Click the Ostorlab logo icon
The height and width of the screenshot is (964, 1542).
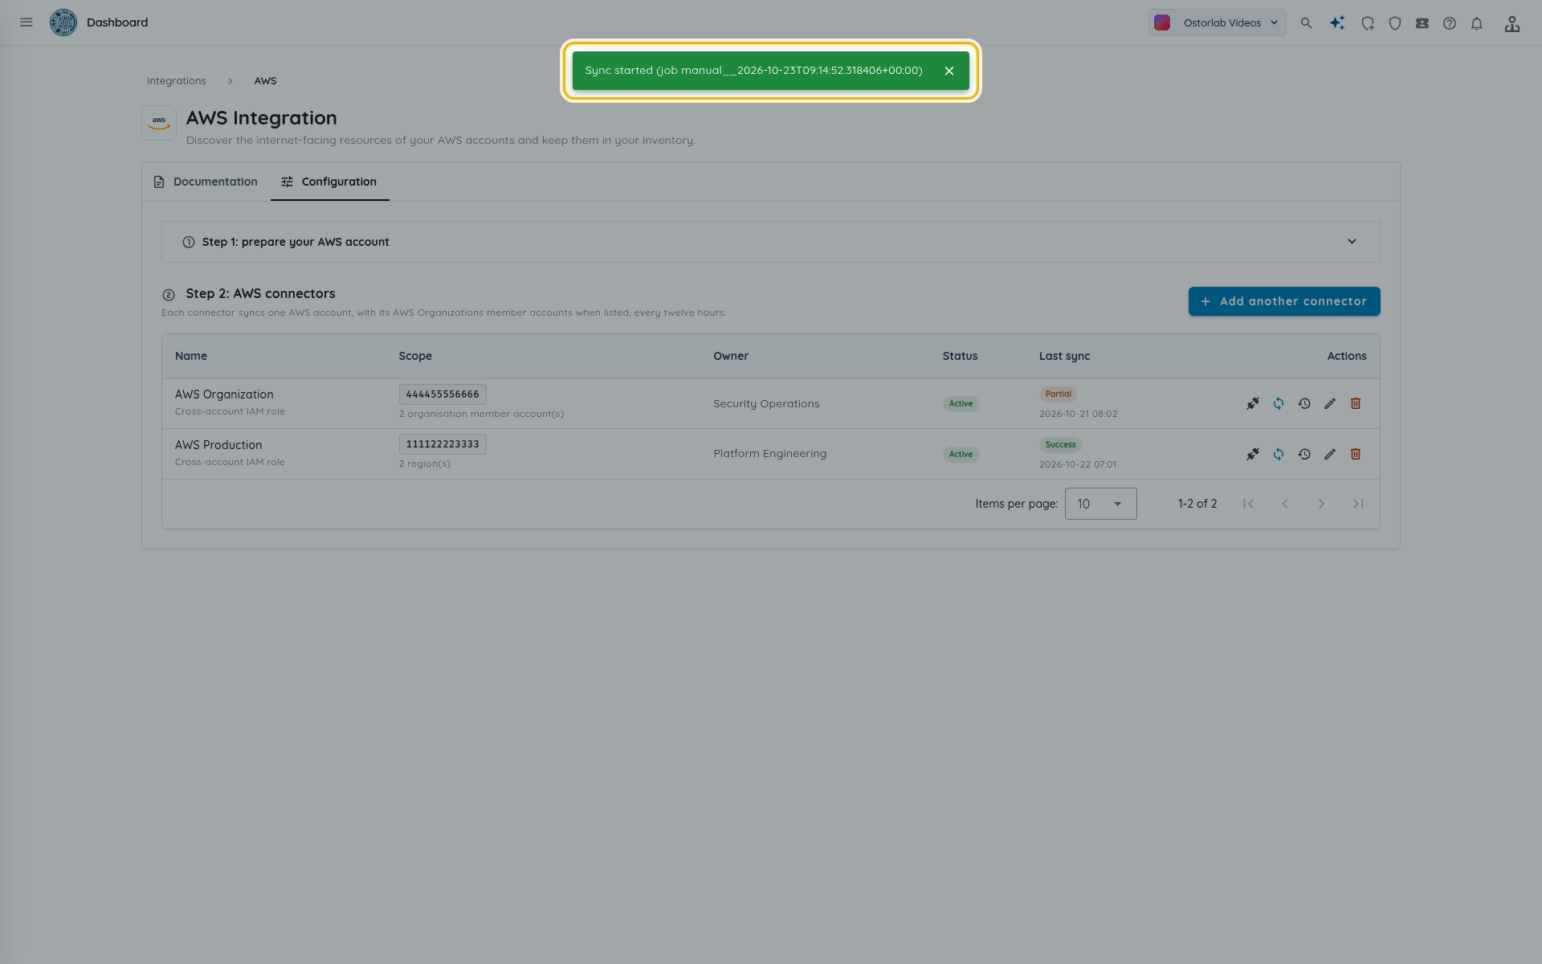coord(63,22)
